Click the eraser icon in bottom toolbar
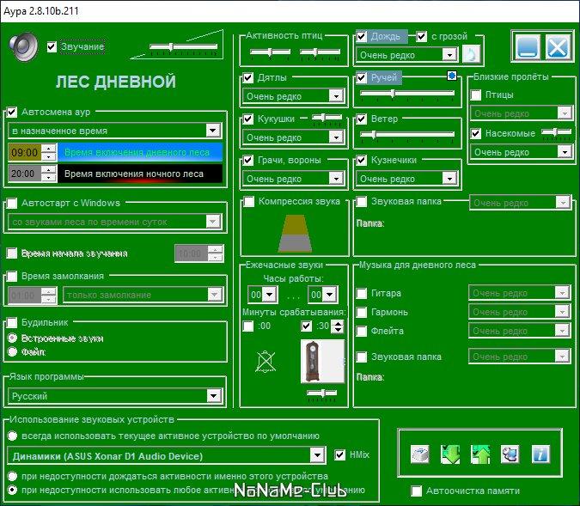Viewport: 580px width, 506px height. [420, 454]
